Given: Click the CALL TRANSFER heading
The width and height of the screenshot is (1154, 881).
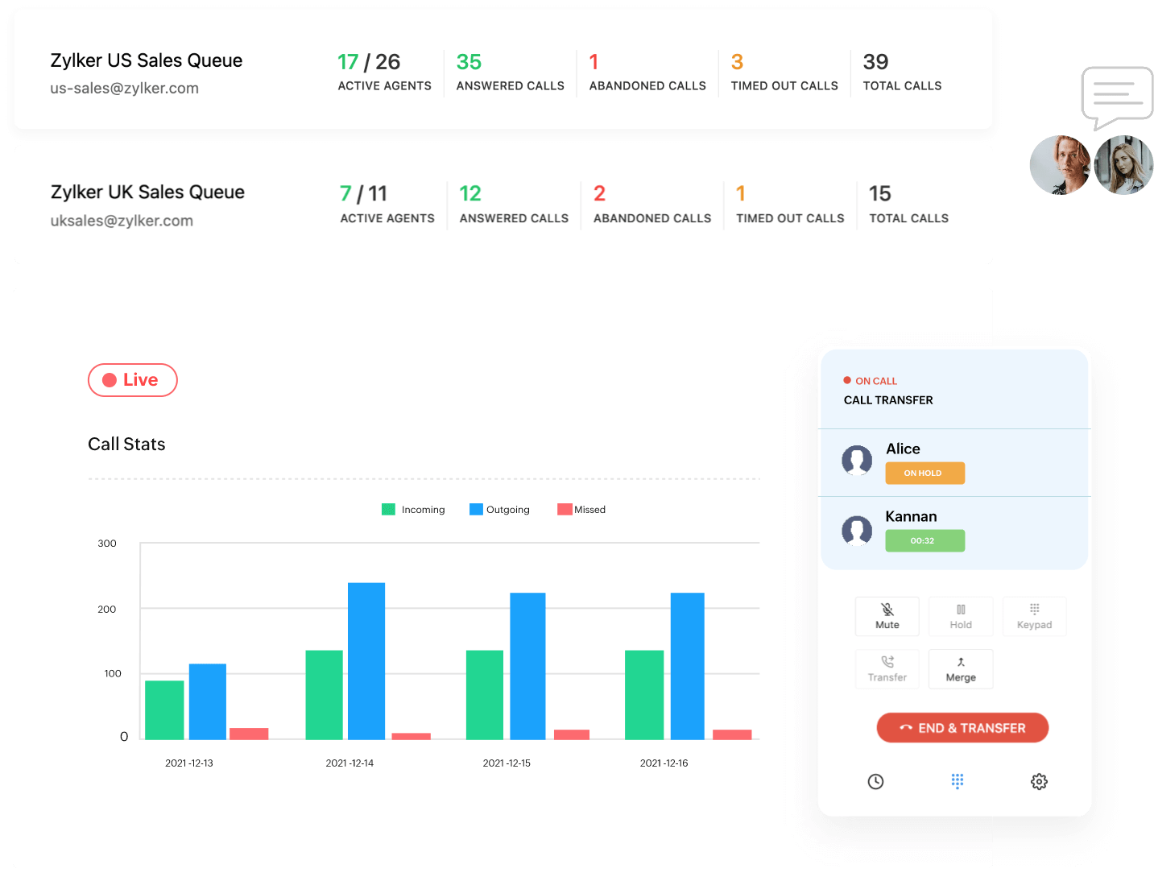Looking at the screenshot, I should tap(888, 400).
